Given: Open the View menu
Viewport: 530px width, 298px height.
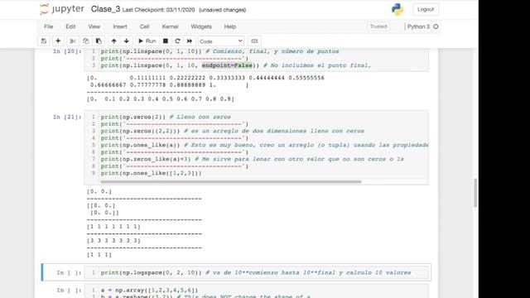Looking at the screenshot, I should point(94,26).
